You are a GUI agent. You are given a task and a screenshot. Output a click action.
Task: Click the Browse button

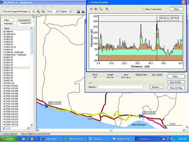pyautogui.click(x=156, y=87)
